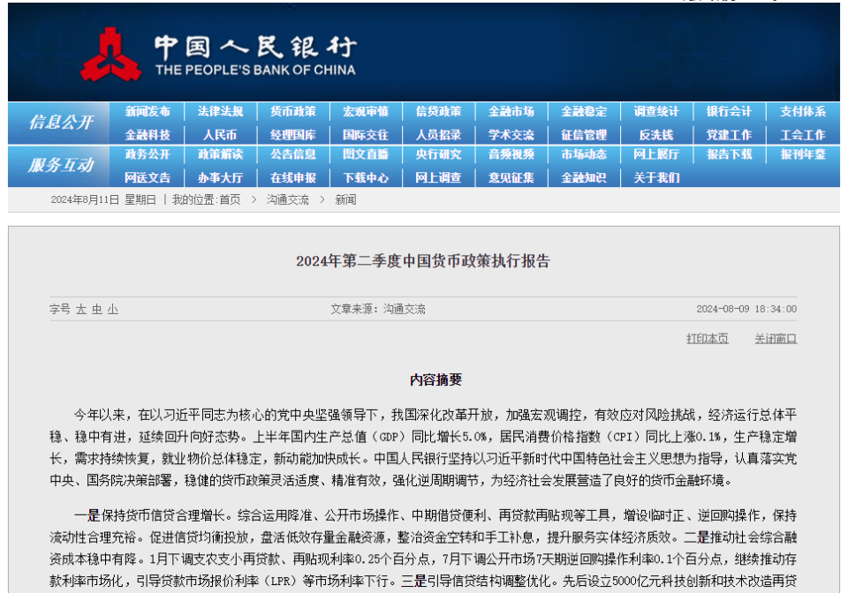Navigate to 支付体系 section

[802, 112]
